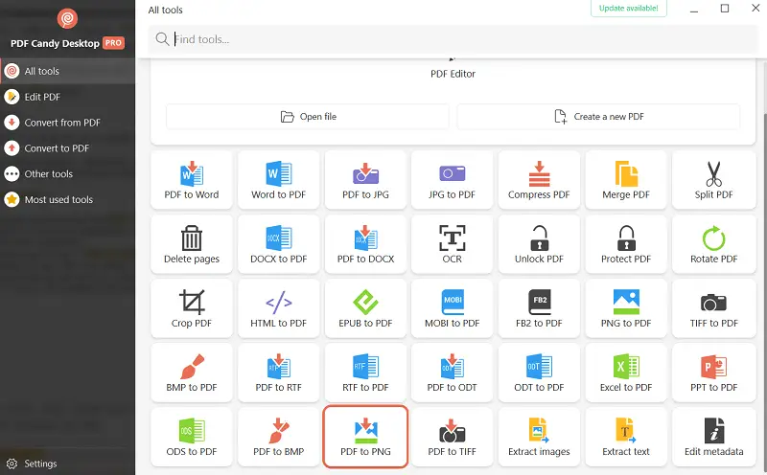Focus the Find tools search field
This screenshot has height=475, width=767.
(x=453, y=39)
